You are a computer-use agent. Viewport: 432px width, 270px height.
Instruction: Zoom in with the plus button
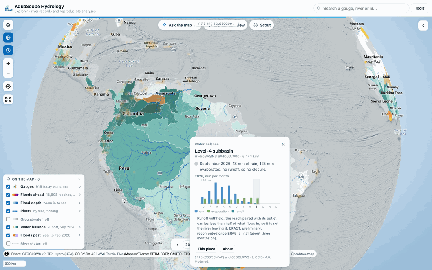[x=8, y=64]
